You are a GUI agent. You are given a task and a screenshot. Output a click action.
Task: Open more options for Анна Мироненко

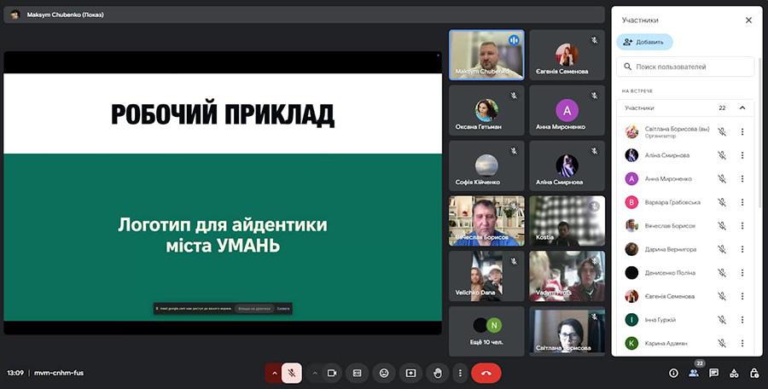pos(742,179)
